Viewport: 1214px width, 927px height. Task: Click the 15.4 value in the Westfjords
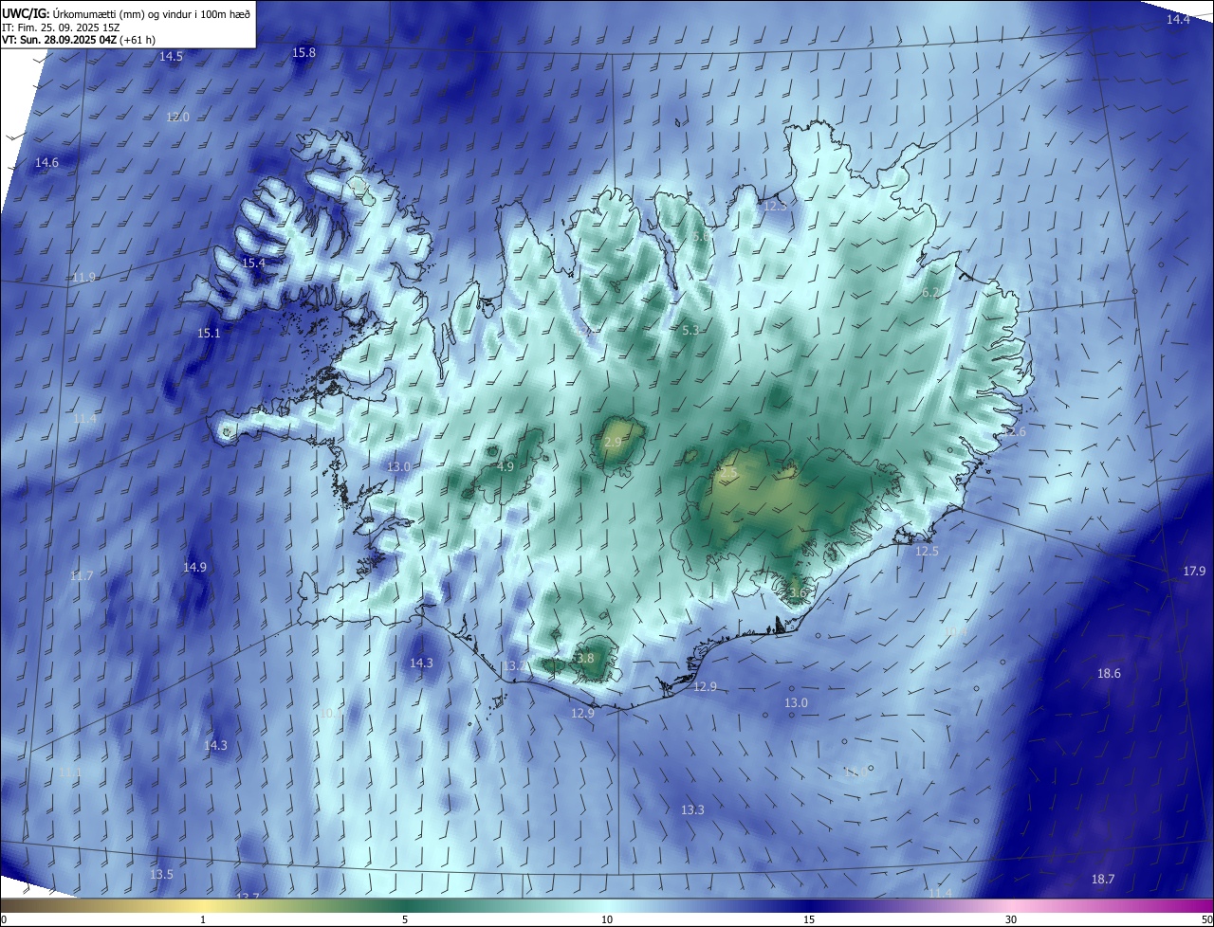pos(253,263)
